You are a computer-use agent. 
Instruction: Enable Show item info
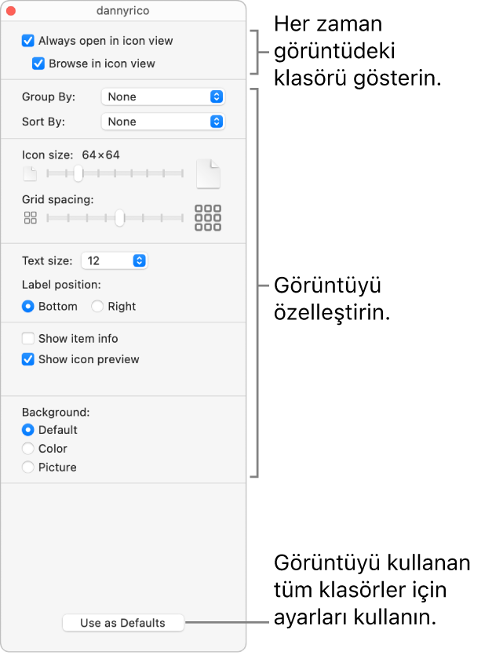28,338
